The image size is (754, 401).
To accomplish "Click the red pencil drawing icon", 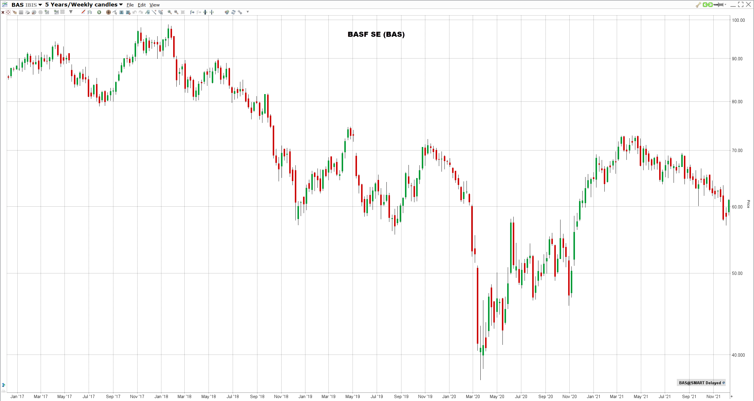I will (x=83, y=12).
